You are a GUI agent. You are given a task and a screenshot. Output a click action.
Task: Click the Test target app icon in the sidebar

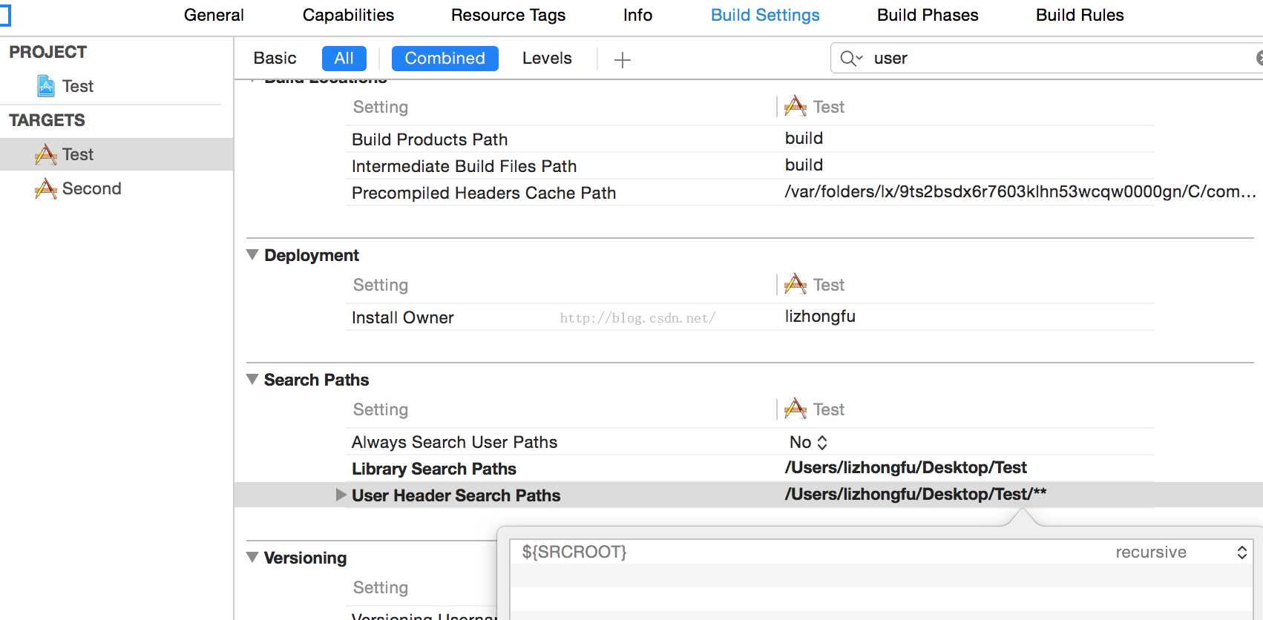[x=46, y=154]
